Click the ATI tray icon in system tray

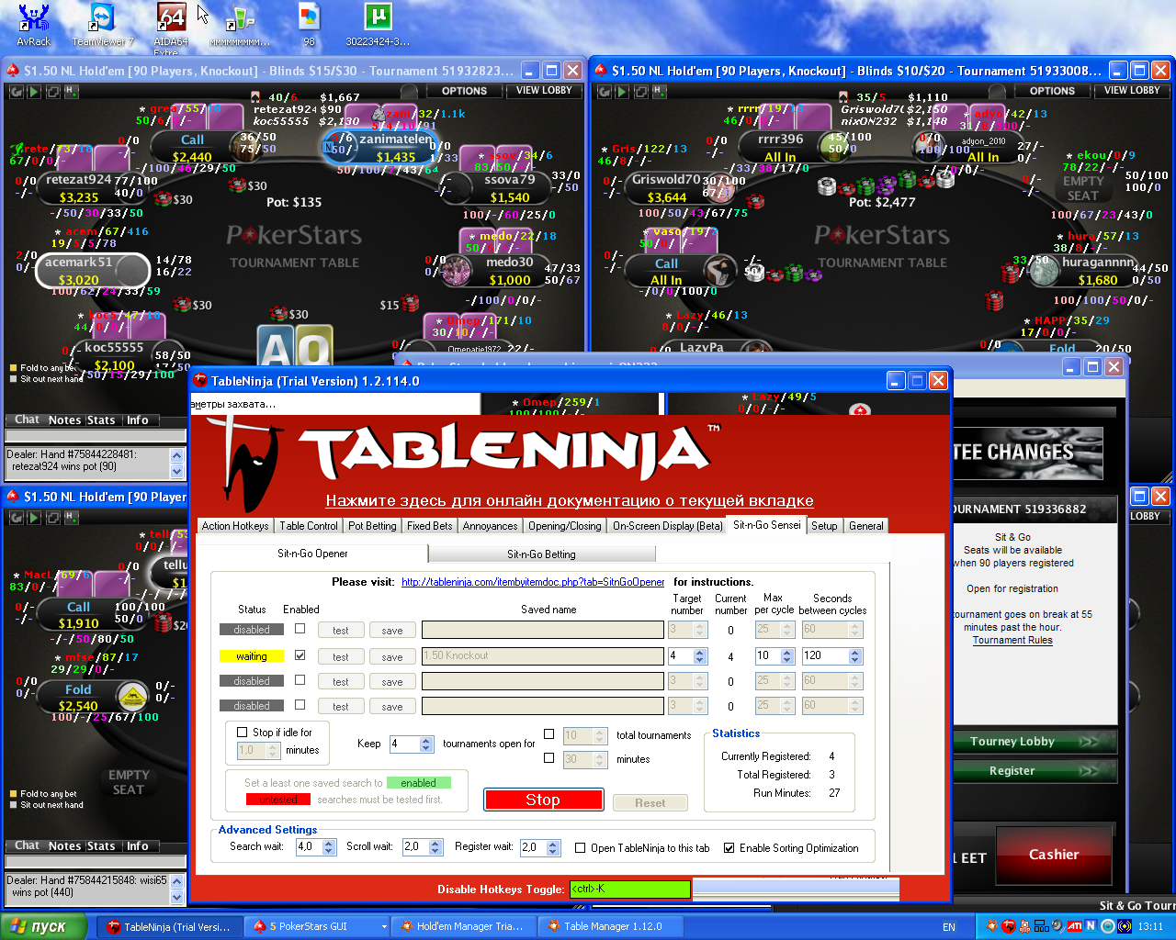pos(1073,926)
